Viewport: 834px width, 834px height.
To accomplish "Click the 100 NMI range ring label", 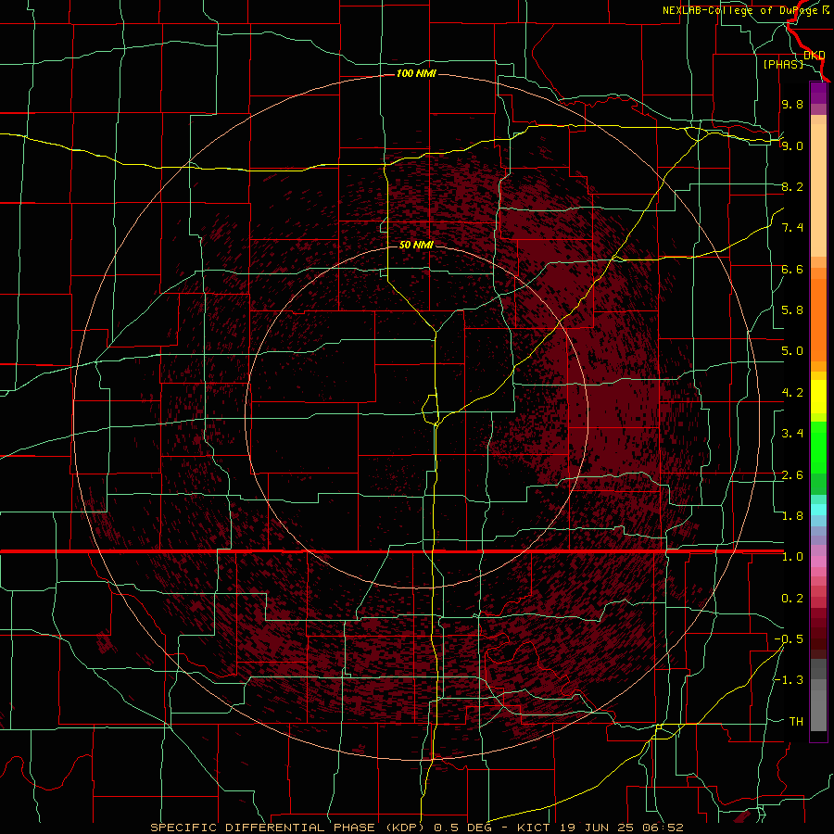I will tap(416, 73).
